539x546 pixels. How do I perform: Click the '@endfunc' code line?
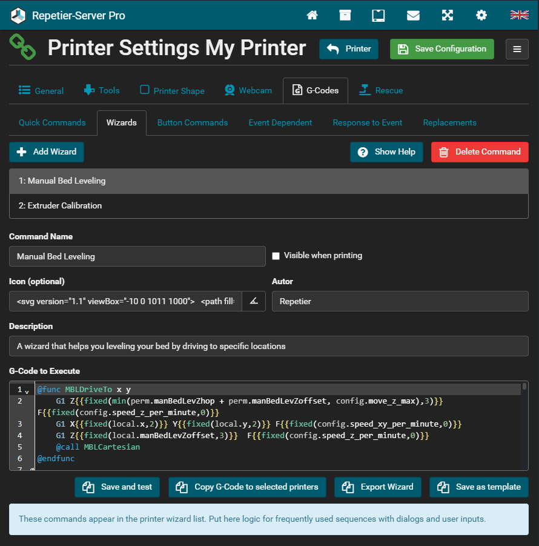pos(56,459)
